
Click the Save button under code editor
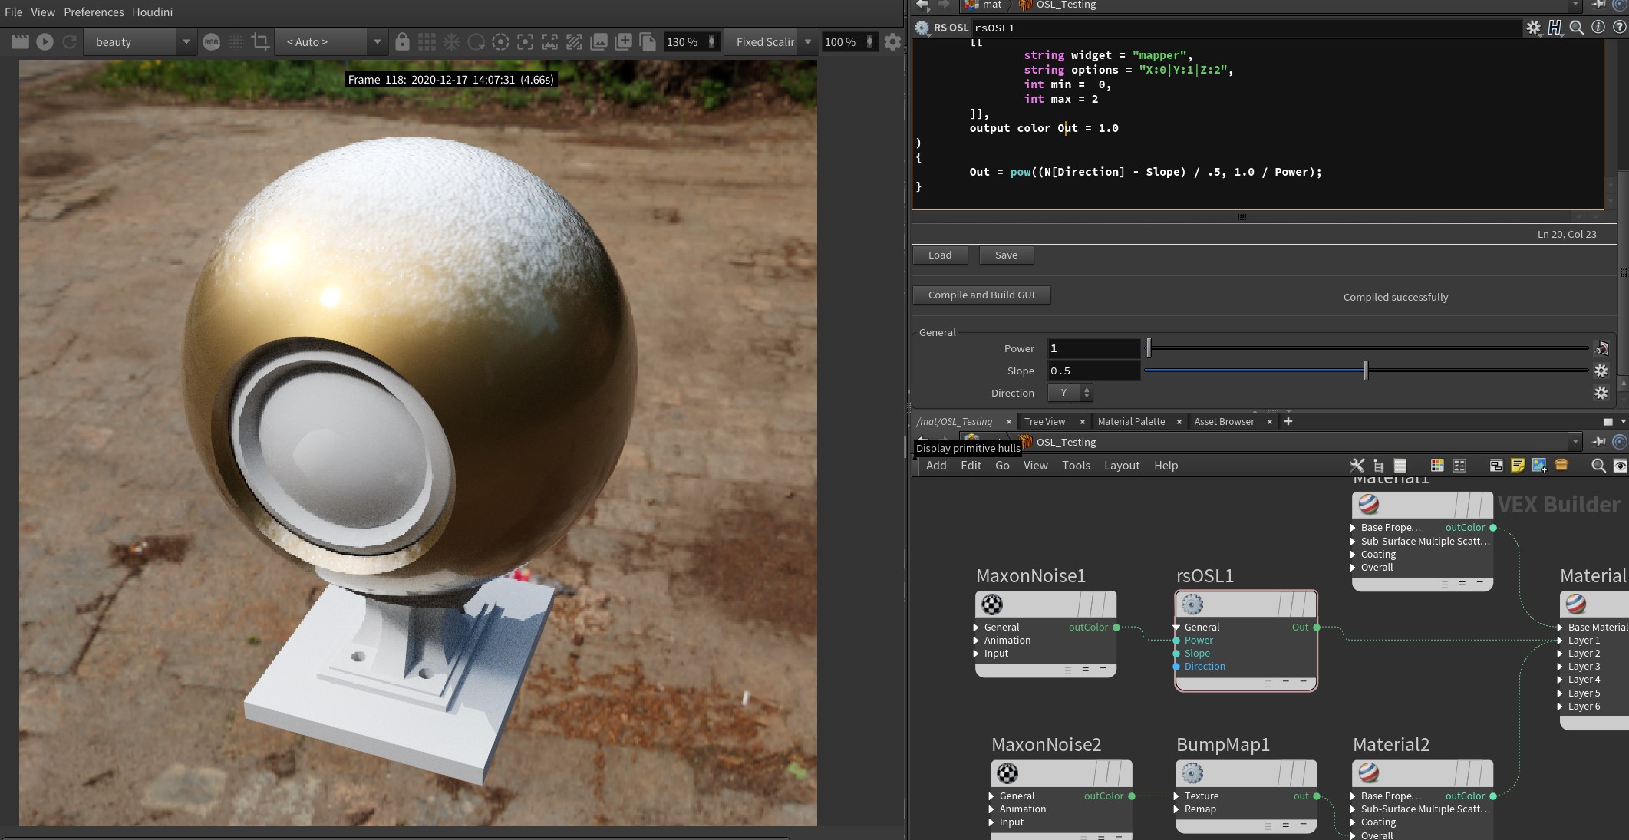pos(1005,255)
